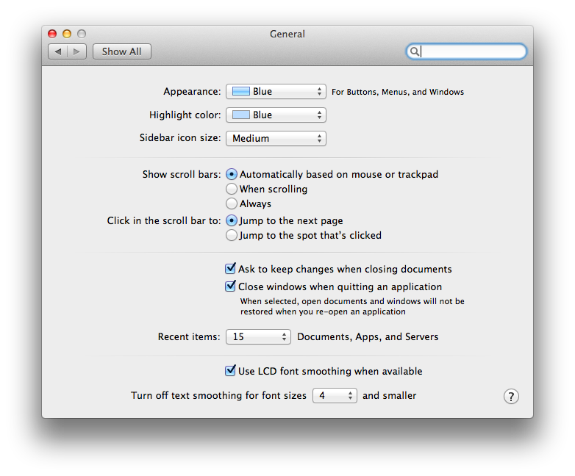Click the 'Recent items:' label

(x=189, y=336)
